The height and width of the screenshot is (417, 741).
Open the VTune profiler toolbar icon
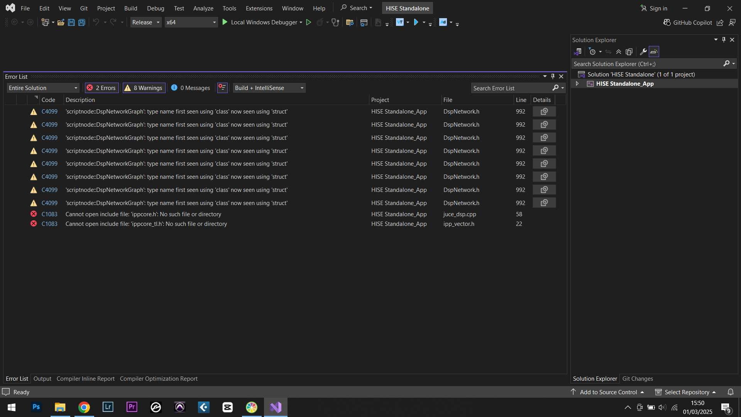(x=400, y=22)
